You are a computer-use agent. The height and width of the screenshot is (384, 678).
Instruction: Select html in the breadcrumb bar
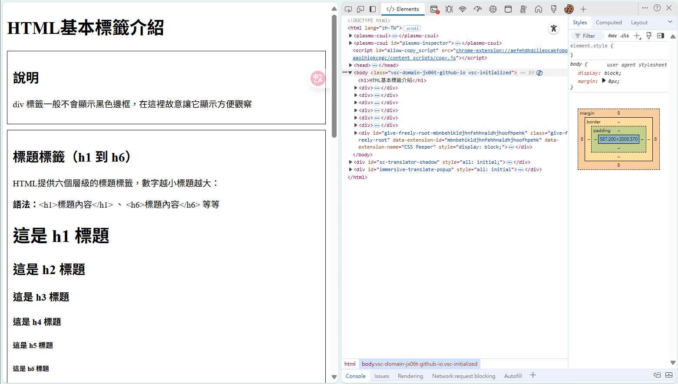[350, 364]
